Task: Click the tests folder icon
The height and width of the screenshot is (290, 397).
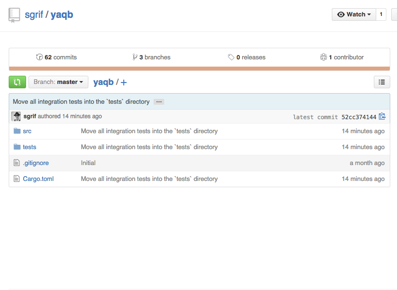Action: [17, 147]
